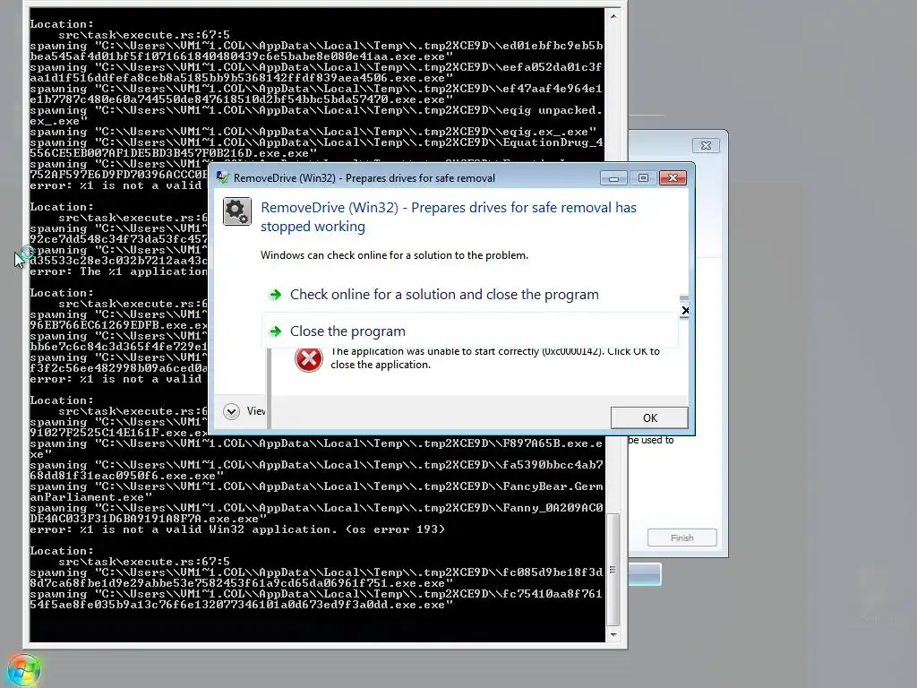Click the text 'error: %1 is not a valid Win32 application. (os error 193)'
917x688 pixels.
237,529
